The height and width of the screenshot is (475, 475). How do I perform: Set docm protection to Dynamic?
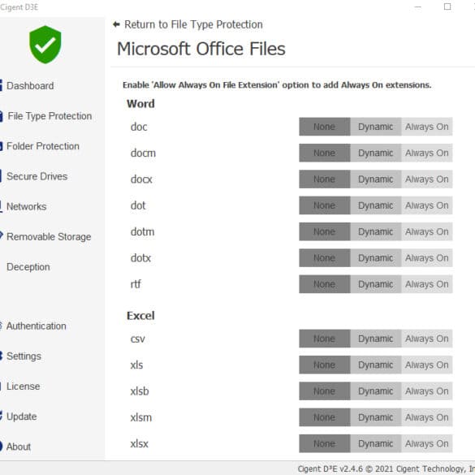[x=376, y=153]
